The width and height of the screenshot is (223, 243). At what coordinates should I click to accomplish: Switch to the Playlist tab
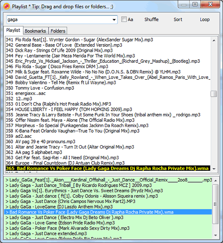pyautogui.click(x=13, y=30)
